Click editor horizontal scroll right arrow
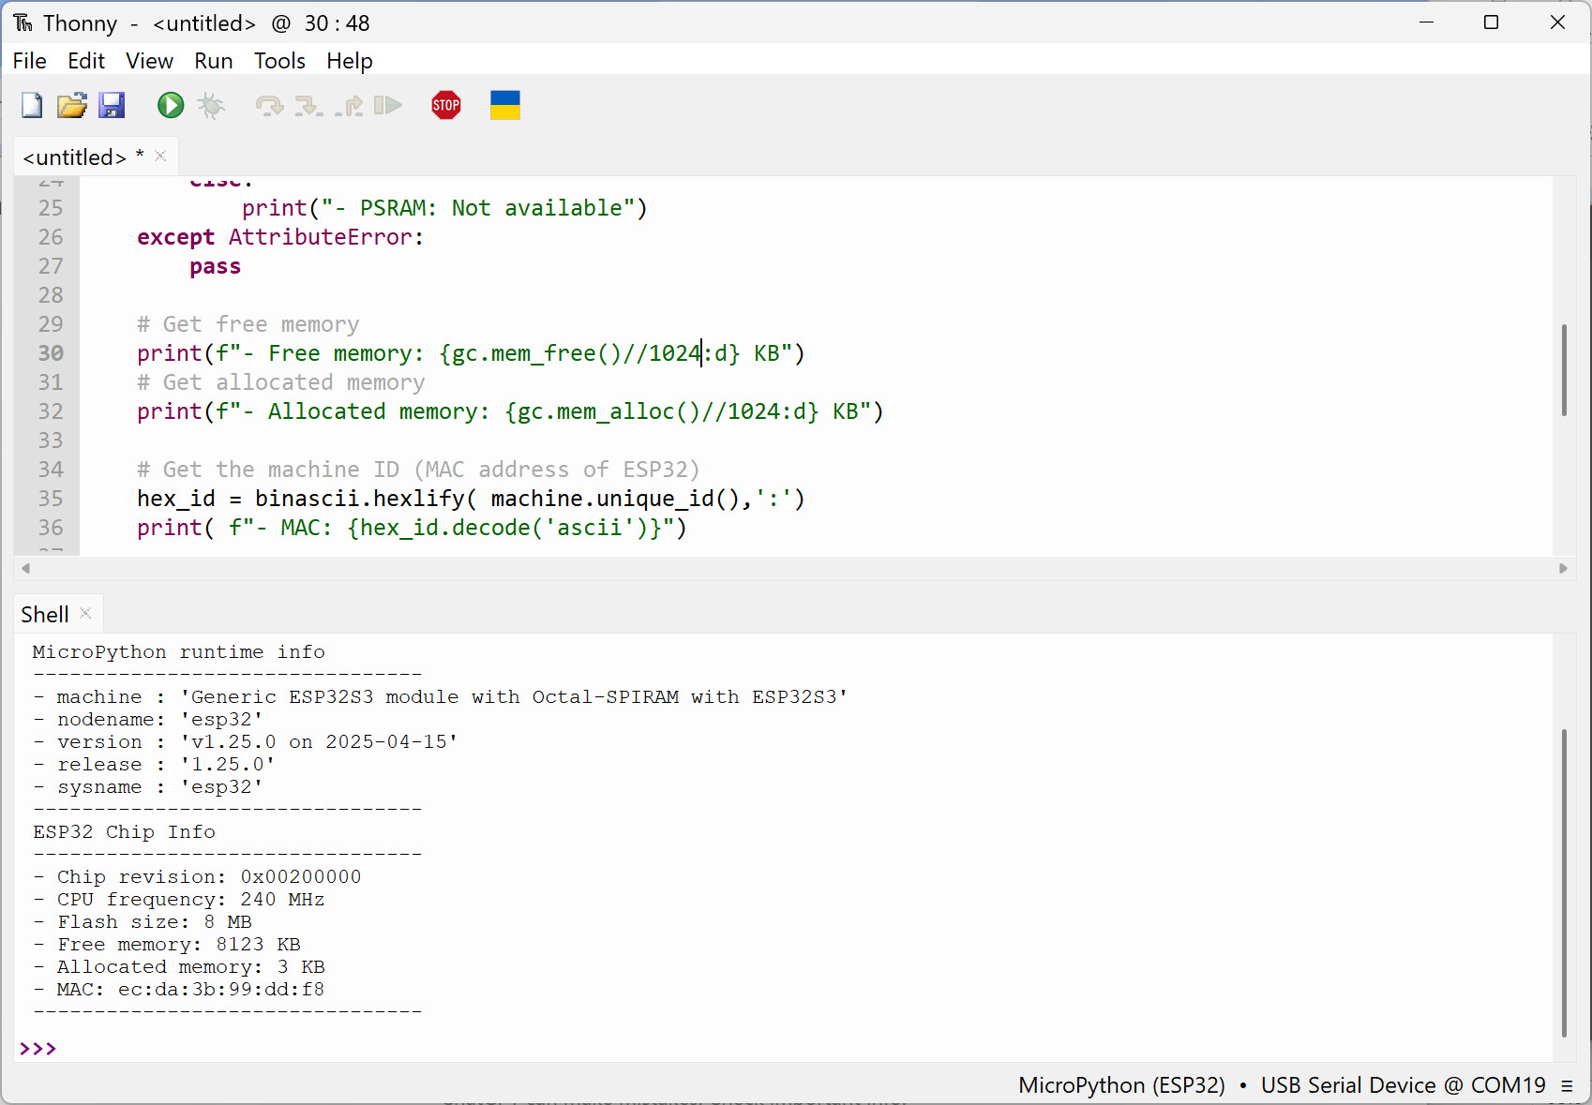Viewport: 1592px width, 1105px height. pos(1563,568)
